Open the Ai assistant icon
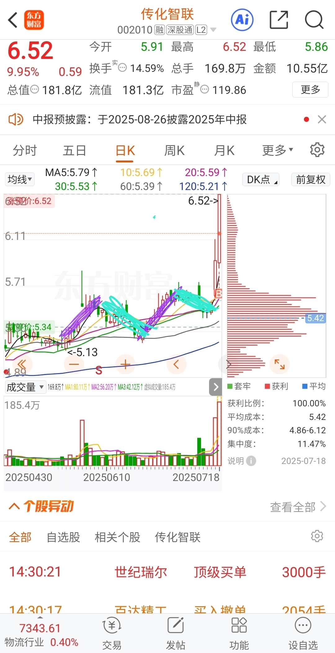The width and height of the screenshot is (335, 653). [x=242, y=20]
